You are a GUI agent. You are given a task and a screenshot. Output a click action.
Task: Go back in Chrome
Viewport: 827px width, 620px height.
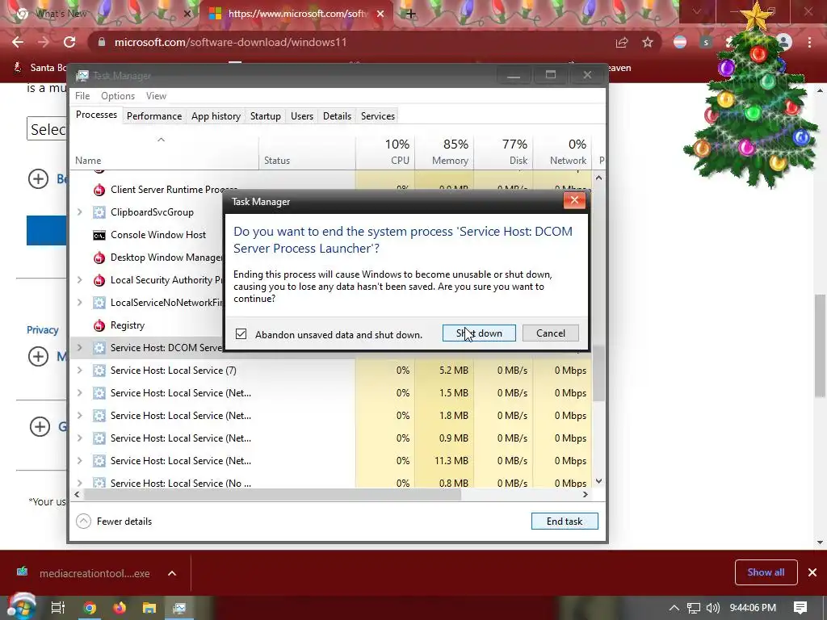(x=18, y=42)
